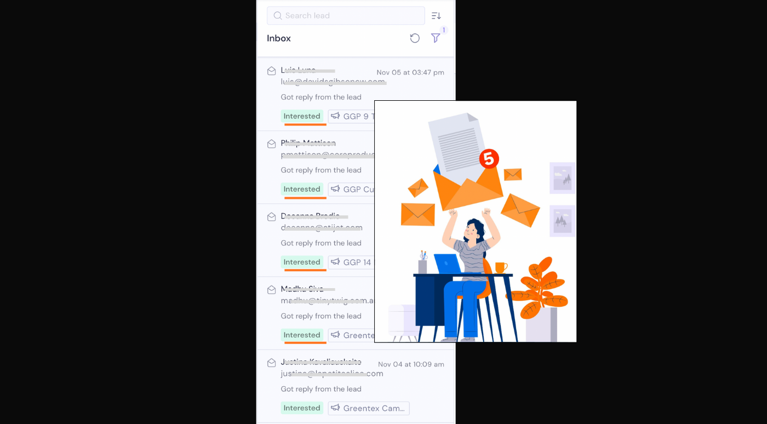The image size is (767, 424).
Task: Open the GGP 14 campaign tag
Action: tap(351, 262)
